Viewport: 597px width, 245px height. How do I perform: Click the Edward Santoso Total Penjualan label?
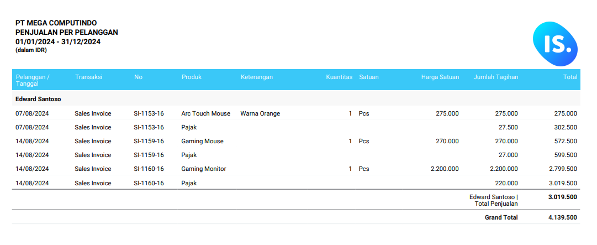[x=493, y=200]
